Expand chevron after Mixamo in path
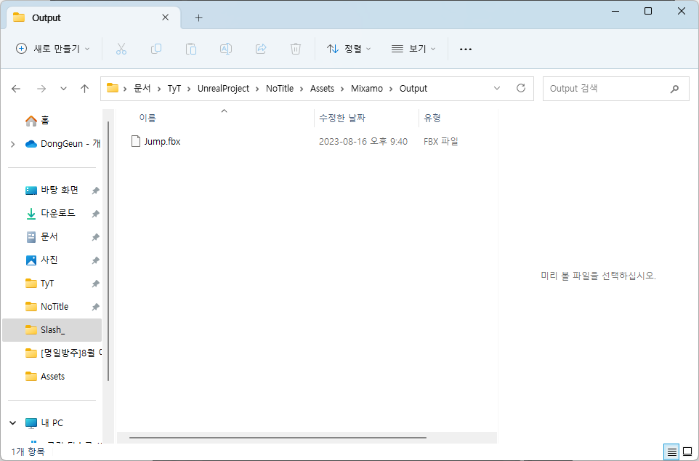The height and width of the screenshot is (461, 699). coord(391,89)
